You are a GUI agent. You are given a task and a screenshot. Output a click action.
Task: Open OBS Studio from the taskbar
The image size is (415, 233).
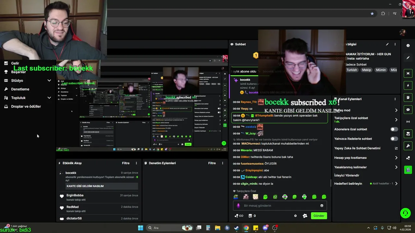[275, 228]
